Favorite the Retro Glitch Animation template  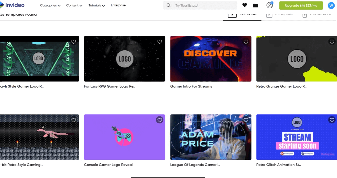coord(332,120)
